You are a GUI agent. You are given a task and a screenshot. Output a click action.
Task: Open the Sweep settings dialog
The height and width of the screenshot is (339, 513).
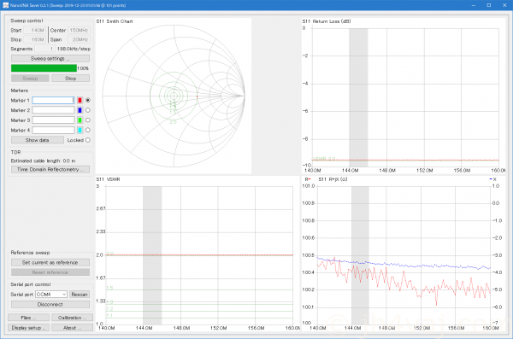(50, 59)
